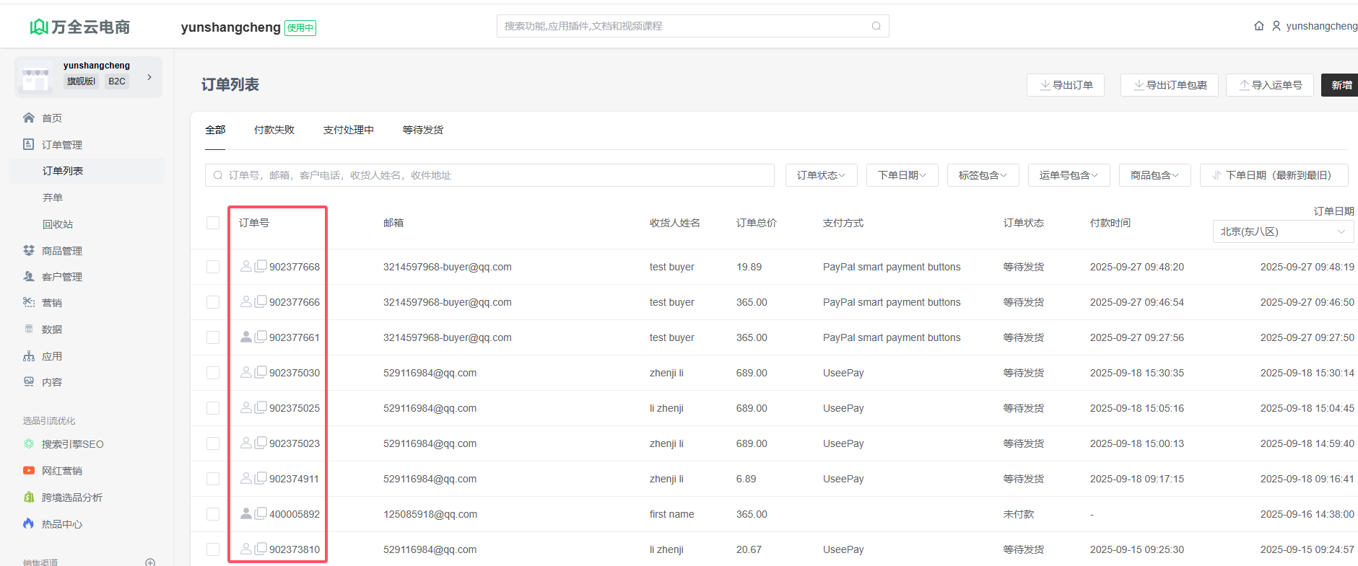Click the 导入运单号 button

[1270, 85]
